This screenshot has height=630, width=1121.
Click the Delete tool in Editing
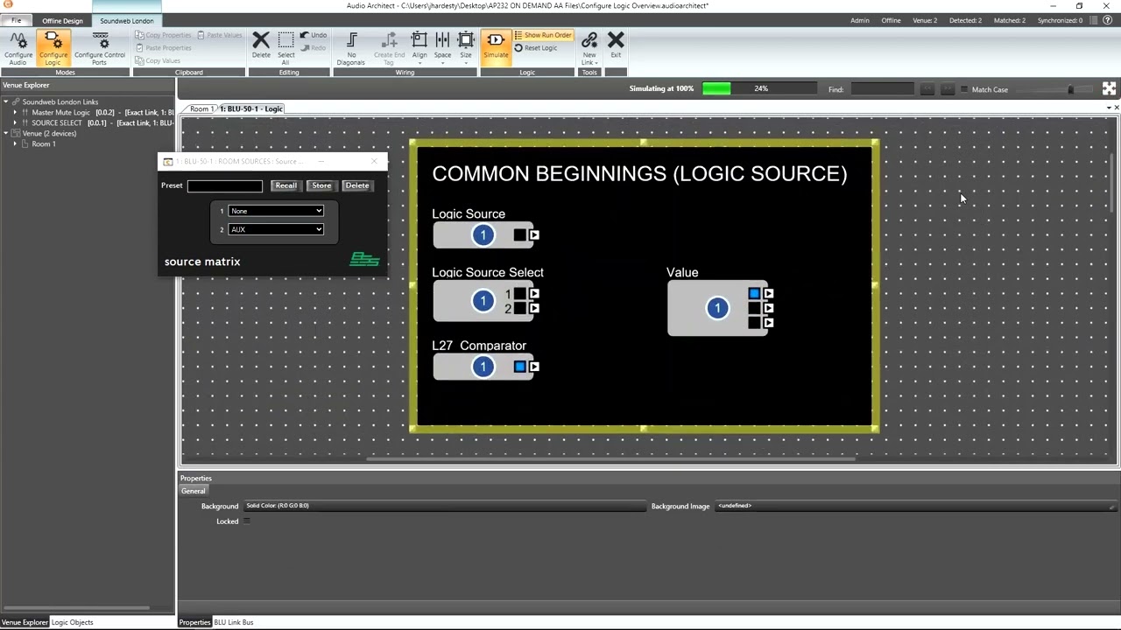click(x=261, y=45)
